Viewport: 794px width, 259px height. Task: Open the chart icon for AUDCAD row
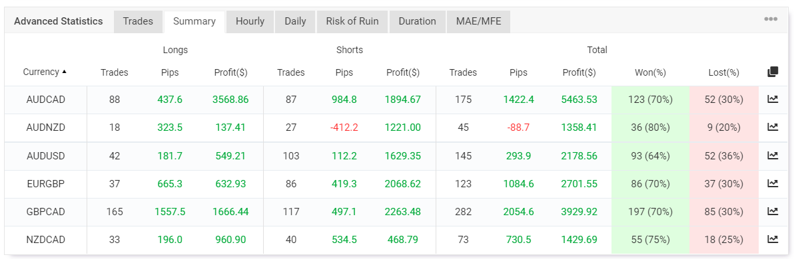click(x=772, y=100)
